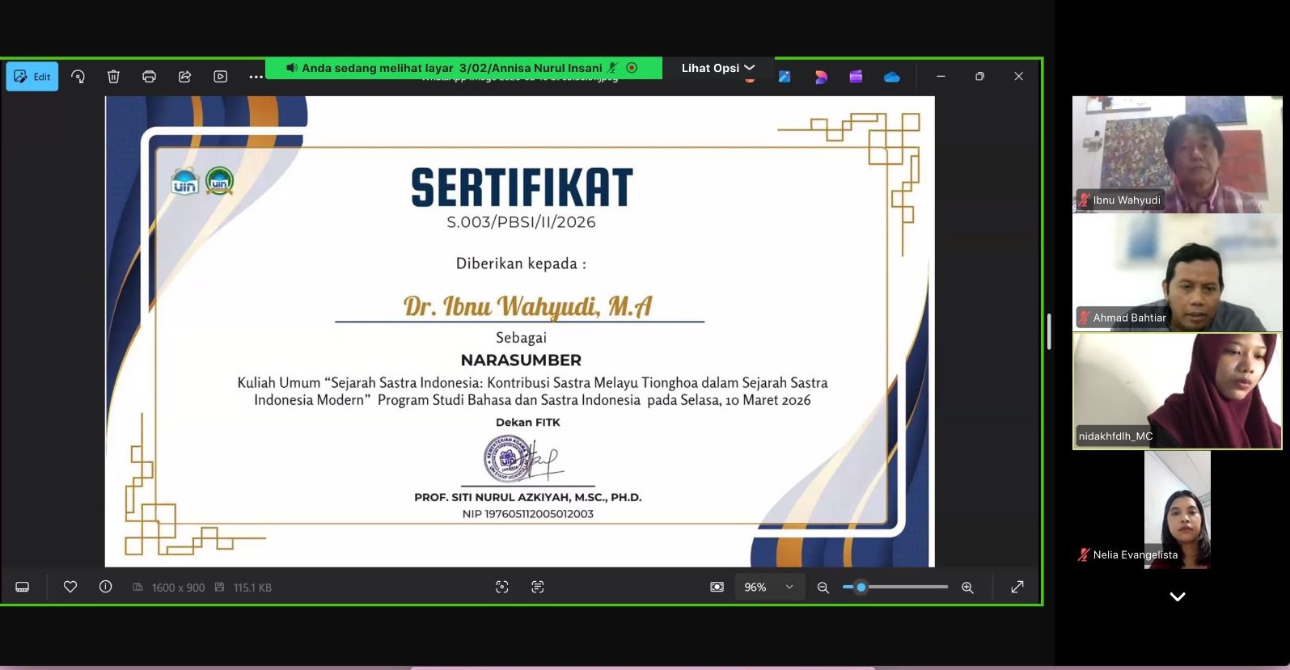Show file info panel
The image size is (1290, 670).
click(x=105, y=588)
